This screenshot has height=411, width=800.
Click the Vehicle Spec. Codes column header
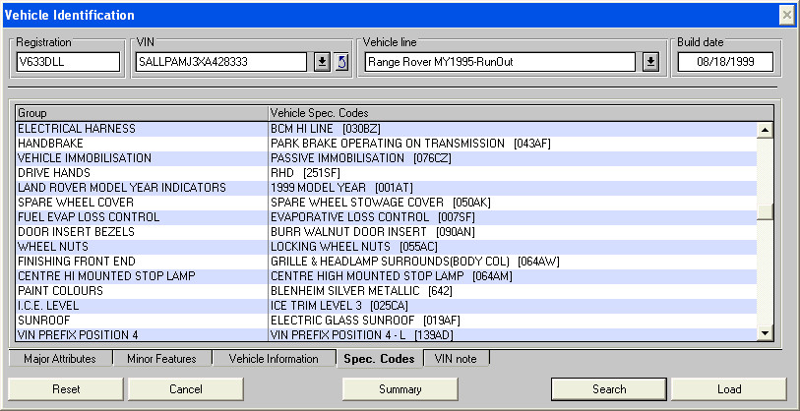pos(521,113)
